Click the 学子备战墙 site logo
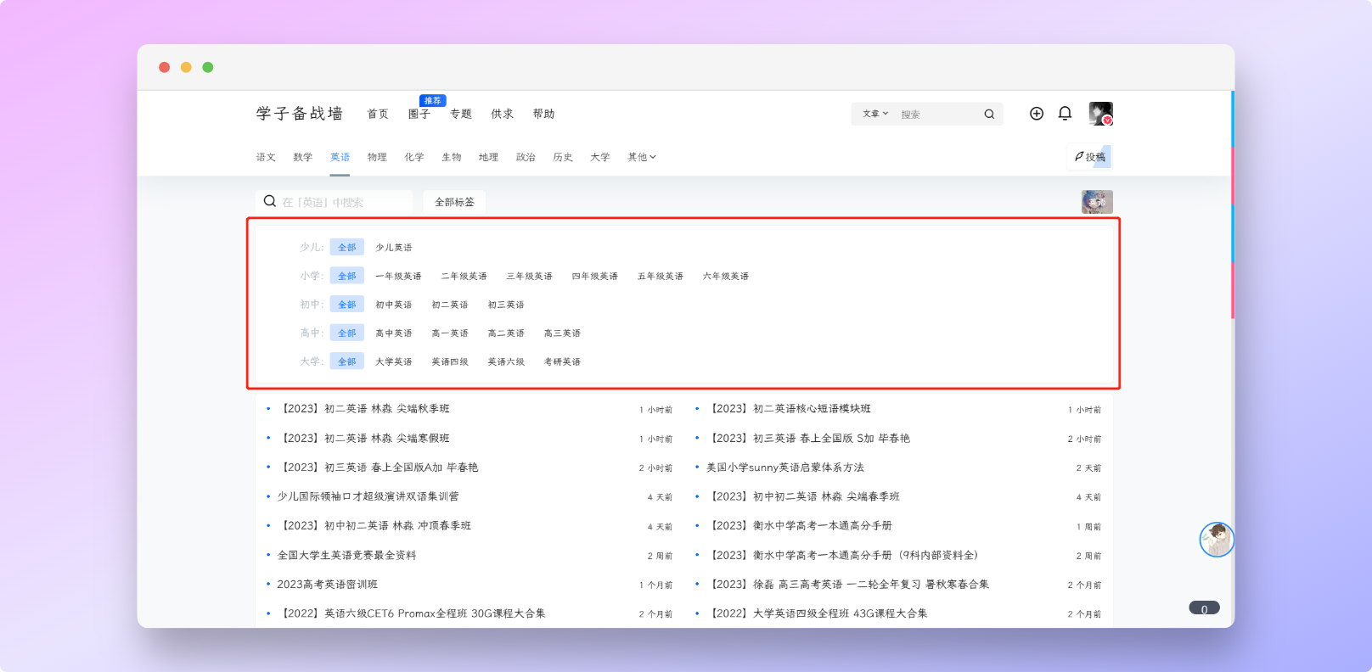Screen dimensions: 1372x672 pyautogui.click(x=300, y=113)
